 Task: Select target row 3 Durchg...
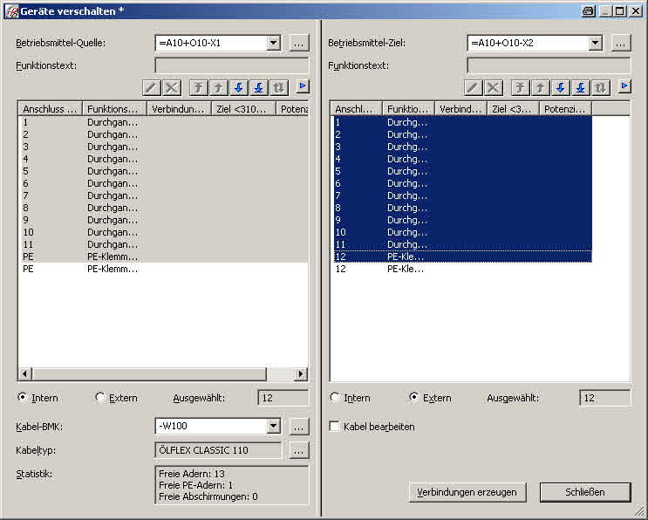pyautogui.click(x=462, y=147)
